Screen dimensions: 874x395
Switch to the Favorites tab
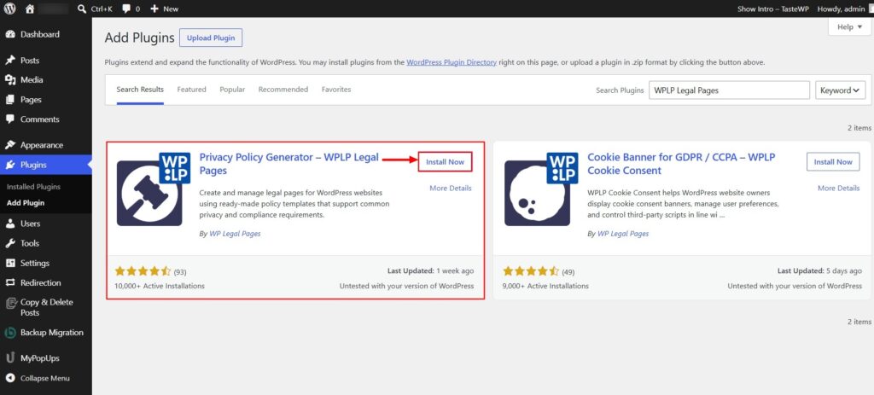click(336, 89)
